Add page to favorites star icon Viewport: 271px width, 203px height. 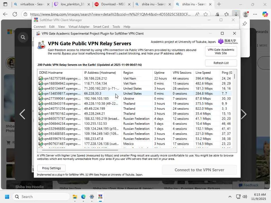point(205,14)
